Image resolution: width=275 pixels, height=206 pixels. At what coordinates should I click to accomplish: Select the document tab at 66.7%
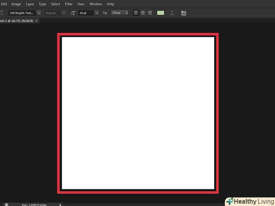tap(16, 21)
